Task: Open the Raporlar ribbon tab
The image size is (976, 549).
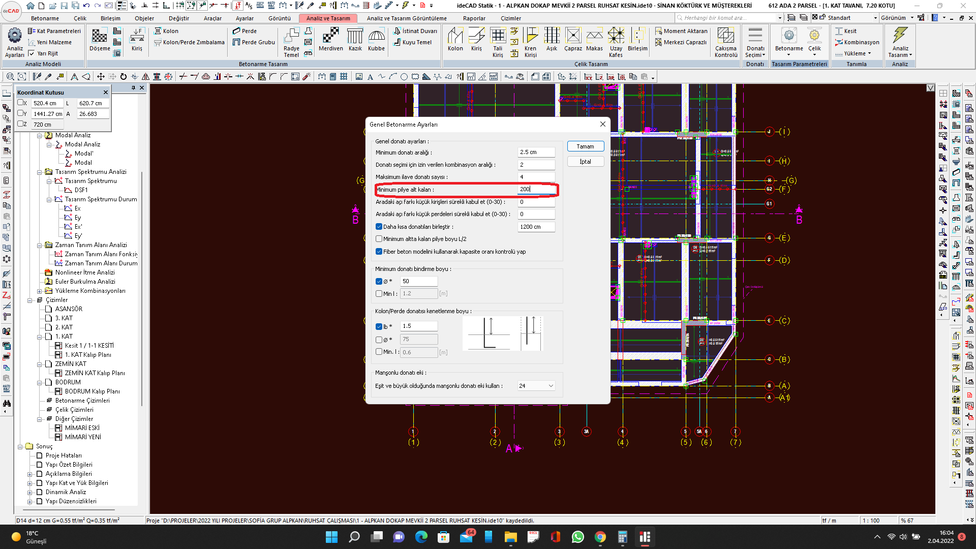Action: point(474,18)
